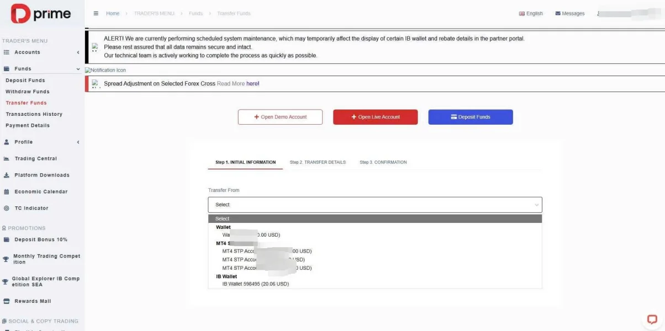Click the IB Wallet group heading
Viewport: 665px width, 331px height.
click(x=226, y=276)
